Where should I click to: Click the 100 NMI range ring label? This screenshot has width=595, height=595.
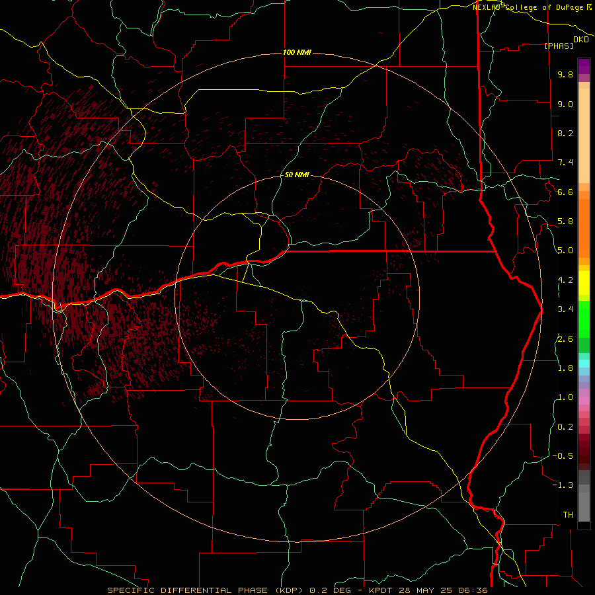tap(297, 52)
